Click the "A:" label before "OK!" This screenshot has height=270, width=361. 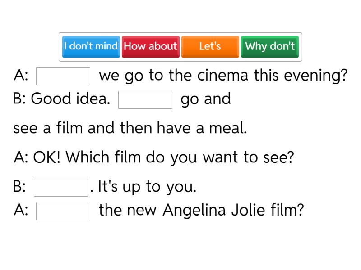tap(21, 157)
